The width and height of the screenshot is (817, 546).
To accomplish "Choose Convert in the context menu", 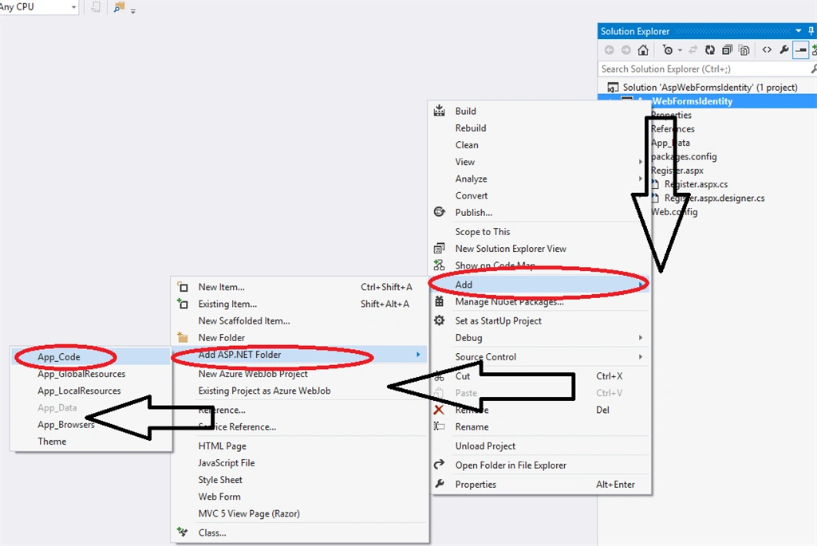I will tap(539, 195).
